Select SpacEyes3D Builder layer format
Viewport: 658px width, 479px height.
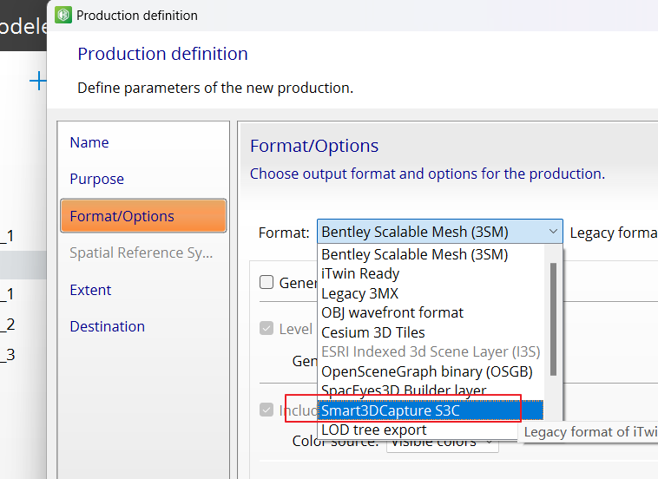pyautogui.click(x=403, y=390)
